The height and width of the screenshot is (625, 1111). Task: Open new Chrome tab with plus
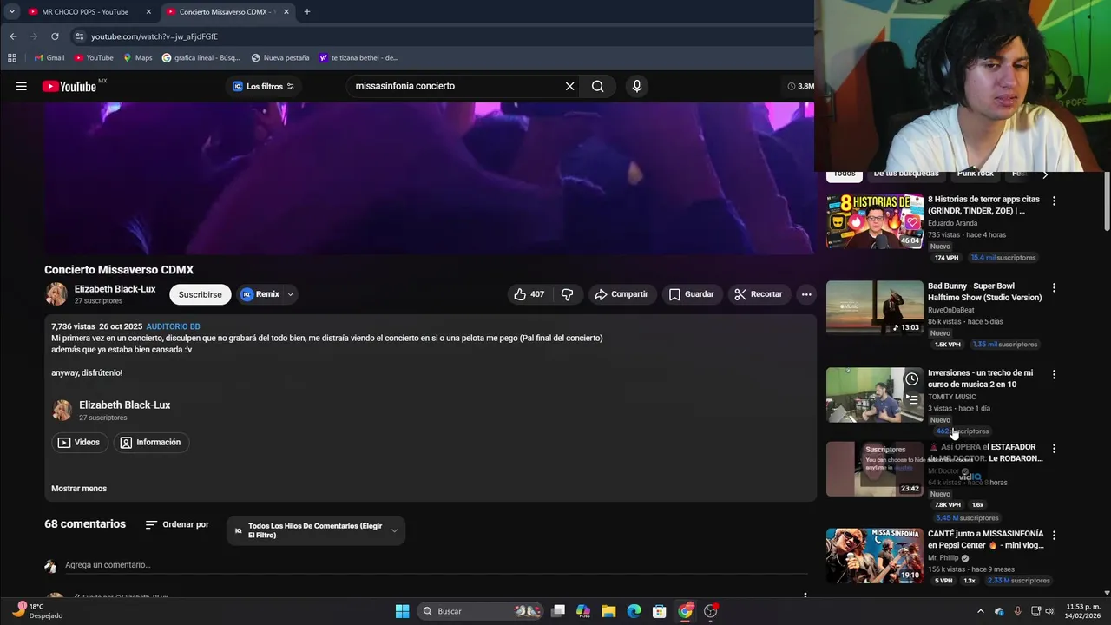pos(306,11)
